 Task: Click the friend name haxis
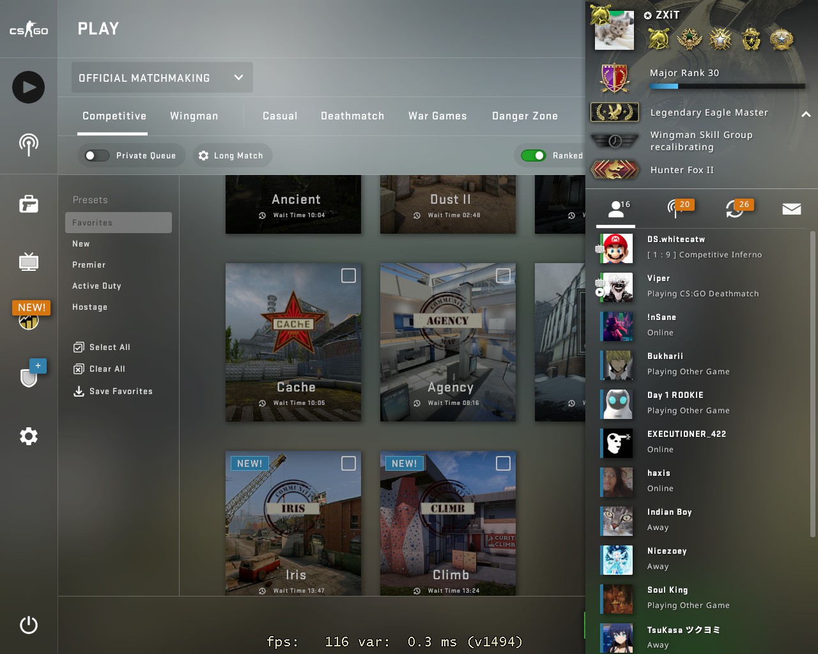pyautogui.click(x=659, y=473)
